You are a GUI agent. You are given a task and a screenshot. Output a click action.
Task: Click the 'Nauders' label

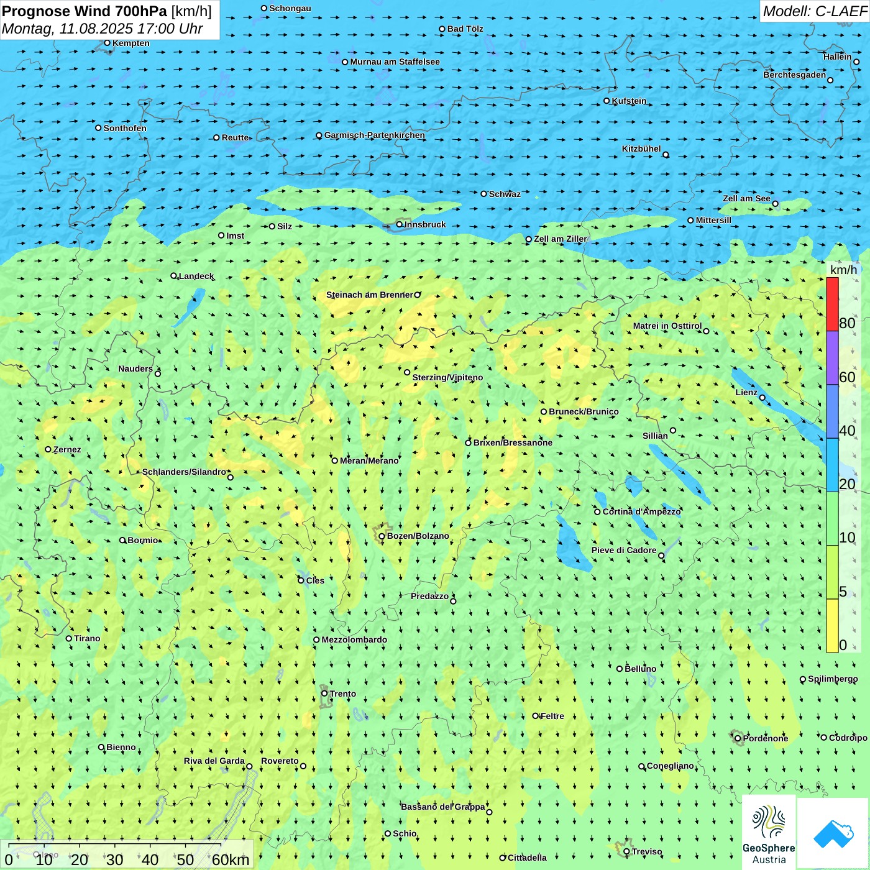[135, 369]
